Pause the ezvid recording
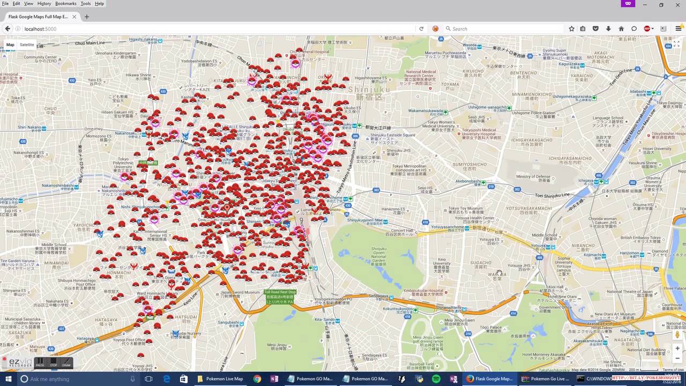Screen dimensions: 686x386 click(40, 363)
